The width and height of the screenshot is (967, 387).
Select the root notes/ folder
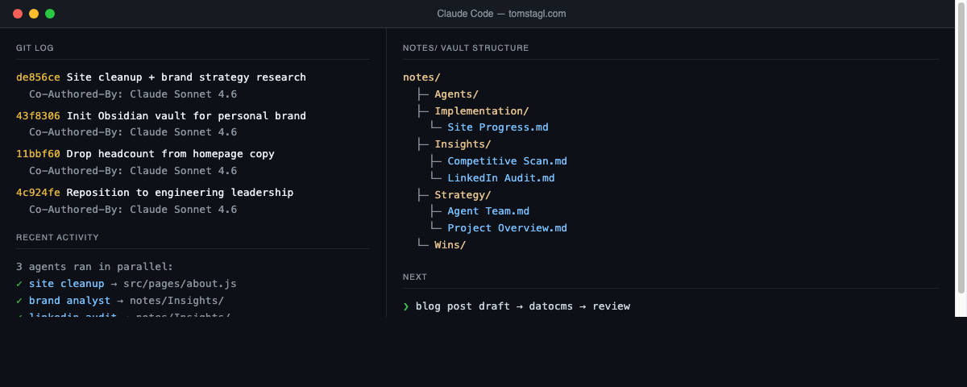421,77
